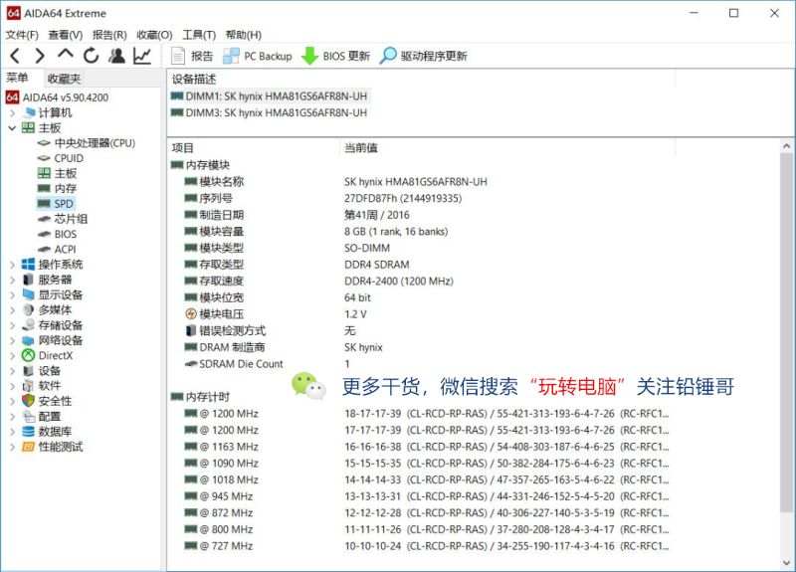Go forward with the right arrow toolbar icon
The image size is (796, 572).
pos(40,56)
